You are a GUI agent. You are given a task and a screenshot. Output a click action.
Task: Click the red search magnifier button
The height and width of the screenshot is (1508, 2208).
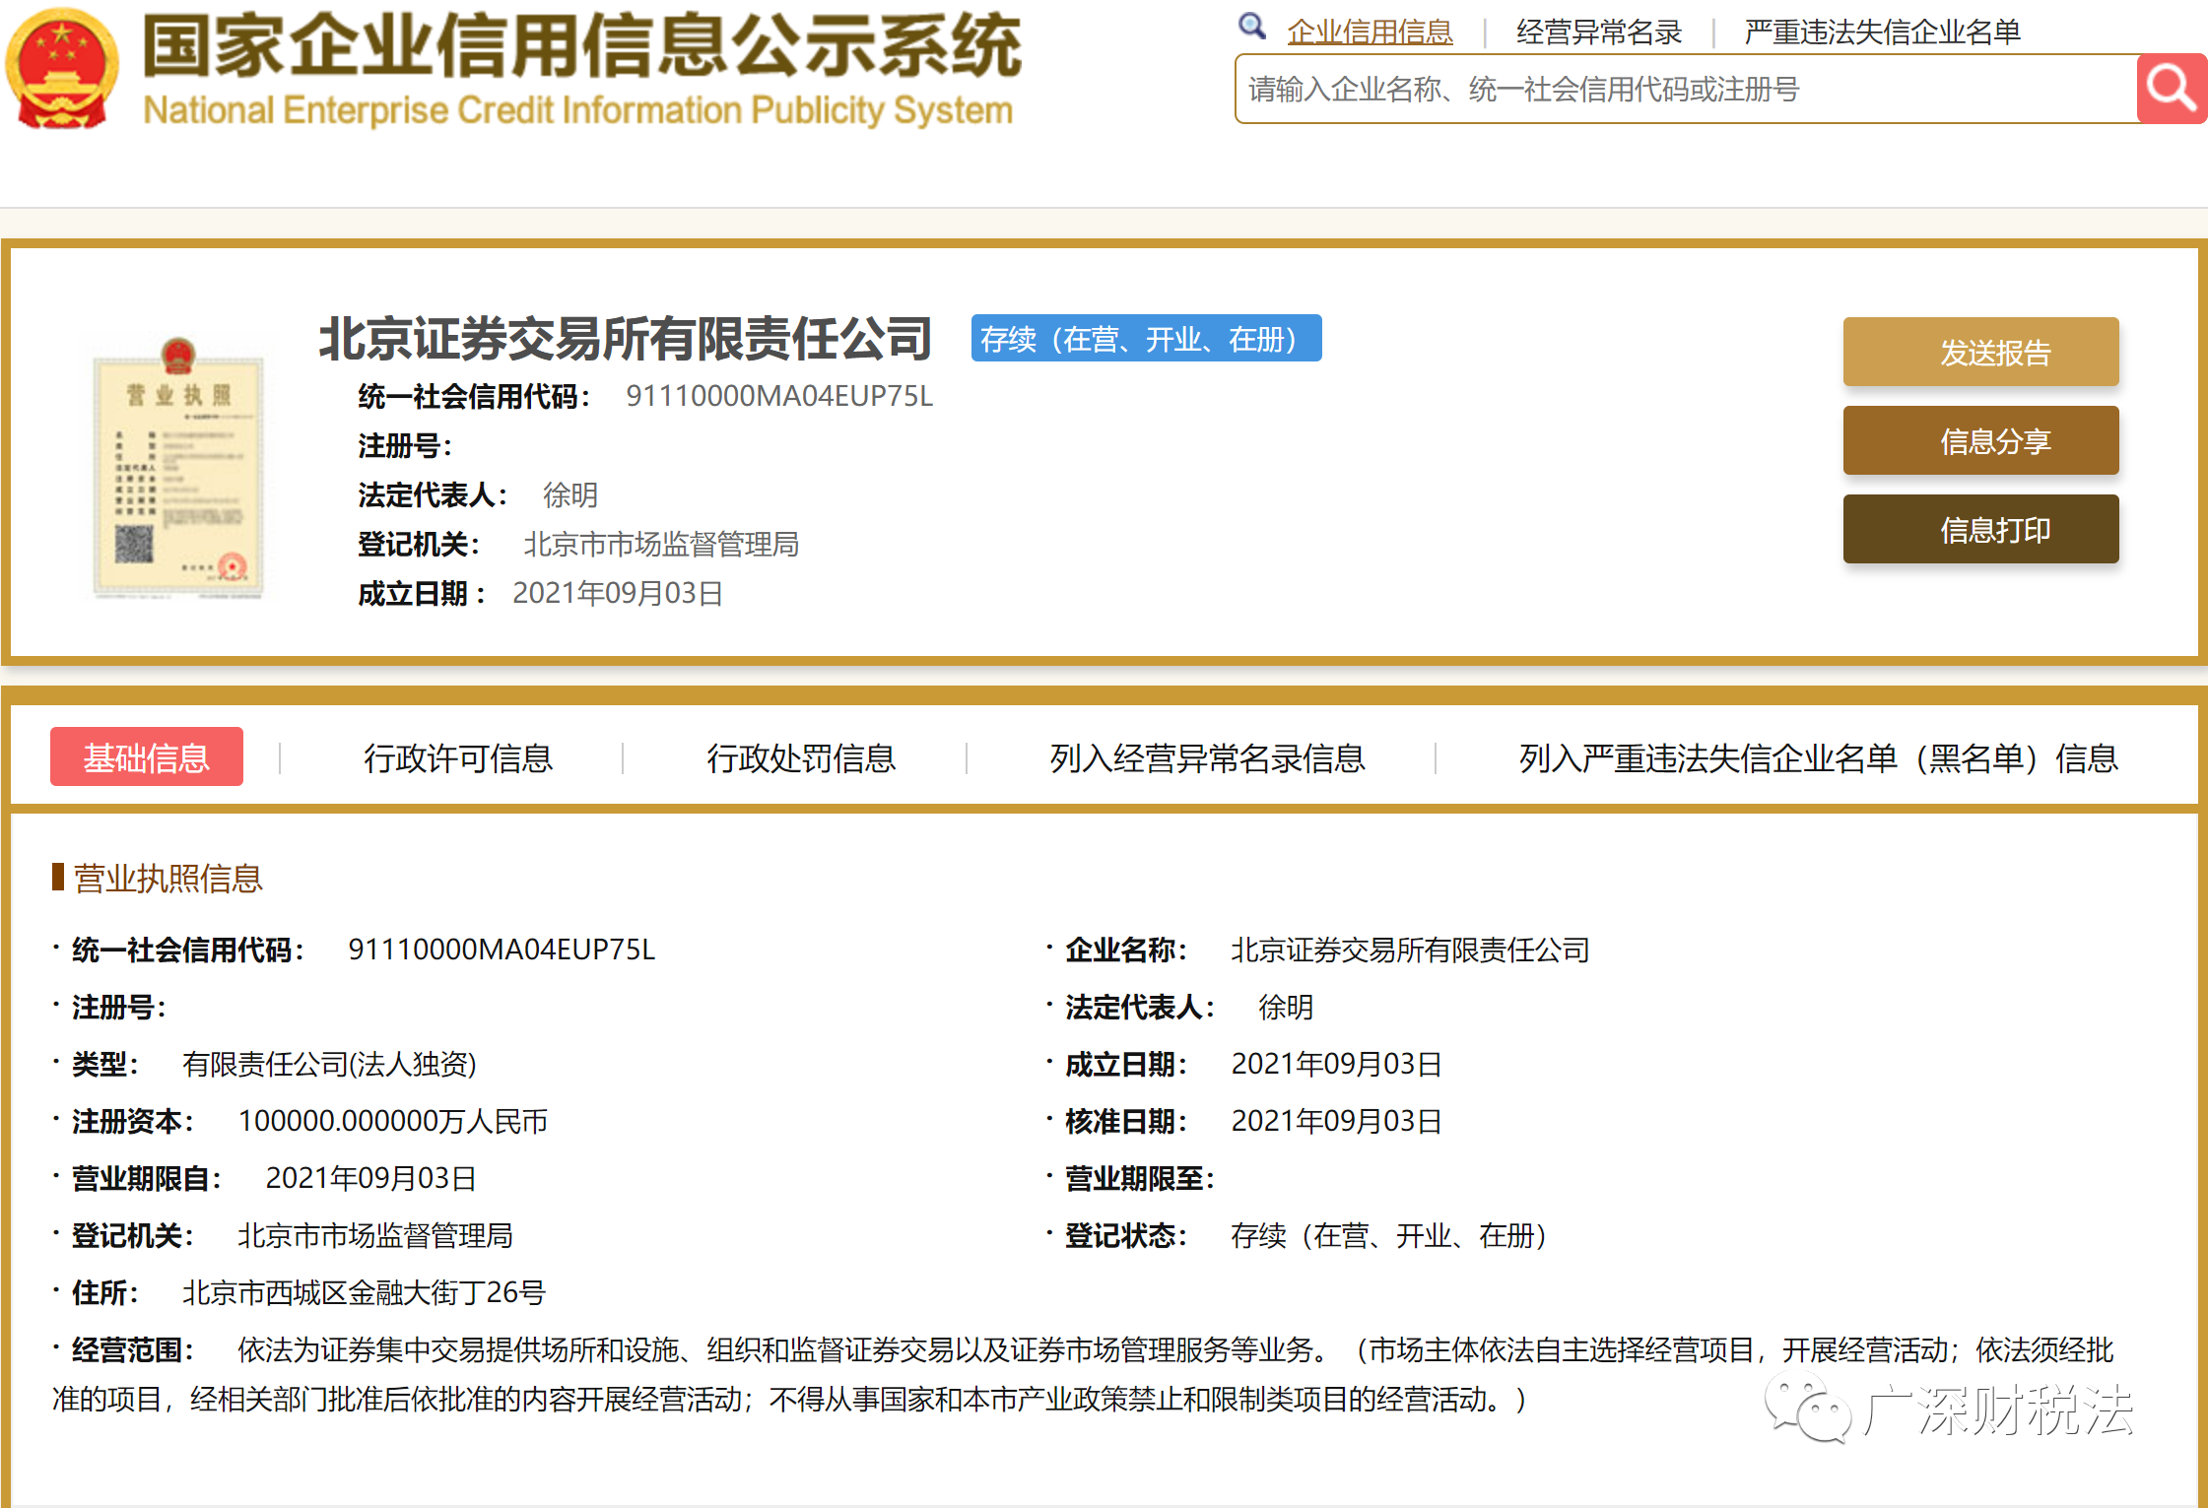2172,89
